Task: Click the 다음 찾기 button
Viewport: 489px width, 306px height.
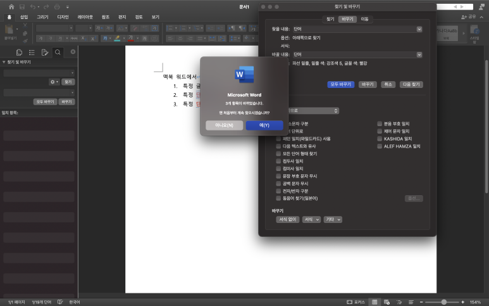Action: (x=411, y=85)
